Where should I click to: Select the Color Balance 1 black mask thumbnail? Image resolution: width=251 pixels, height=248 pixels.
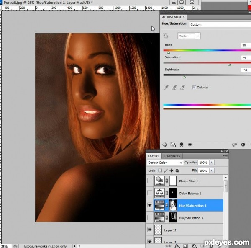tap(173, 193)
